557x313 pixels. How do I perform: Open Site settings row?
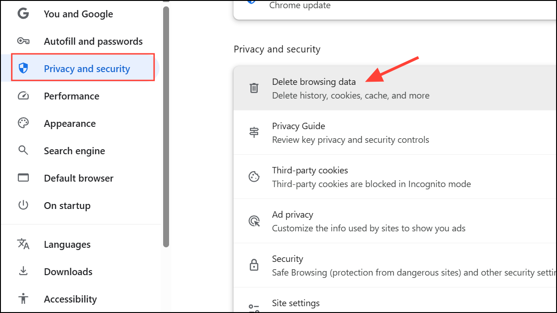coord(296,303)
